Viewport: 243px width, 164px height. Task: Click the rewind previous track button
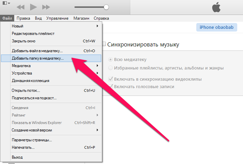point(21,7)
